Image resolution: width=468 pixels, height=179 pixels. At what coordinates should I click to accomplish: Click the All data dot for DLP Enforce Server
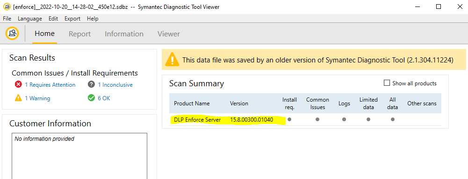(x=392, y=119)
